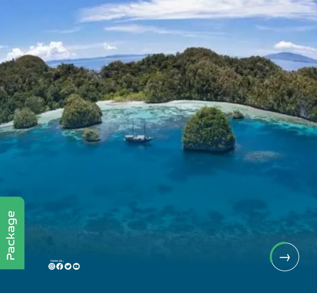Click the small islet at far left shore

click(x=25, y=118)
